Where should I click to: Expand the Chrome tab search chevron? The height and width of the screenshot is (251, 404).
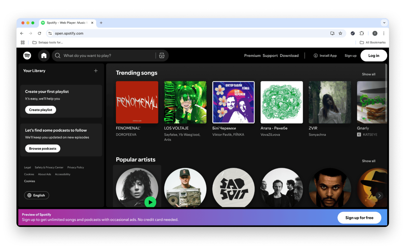pyautogui.click(x=384, y=23)
